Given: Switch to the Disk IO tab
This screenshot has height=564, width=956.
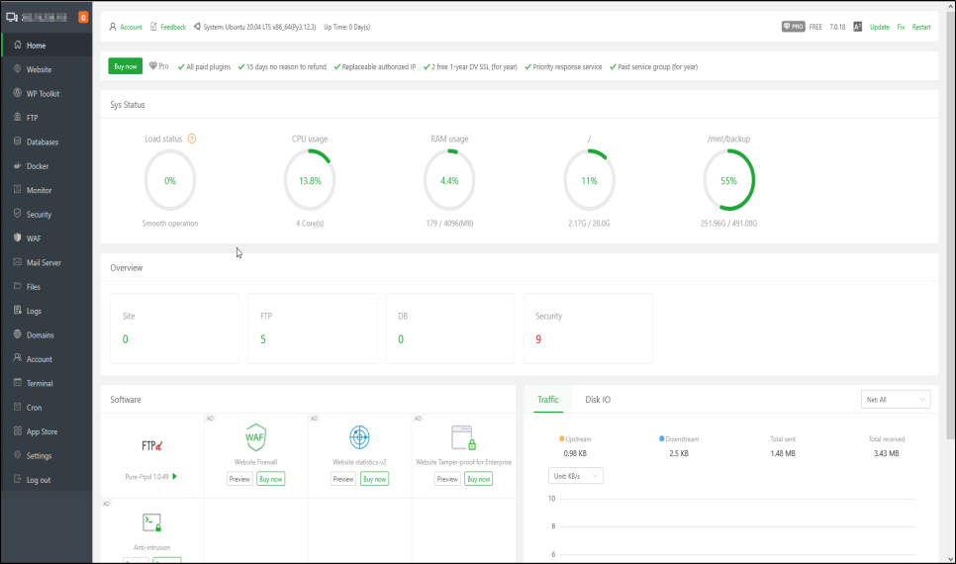Looking at the screenshot, I should [598, 400].
